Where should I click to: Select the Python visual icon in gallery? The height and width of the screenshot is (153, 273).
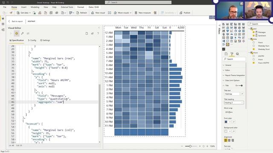240,38
